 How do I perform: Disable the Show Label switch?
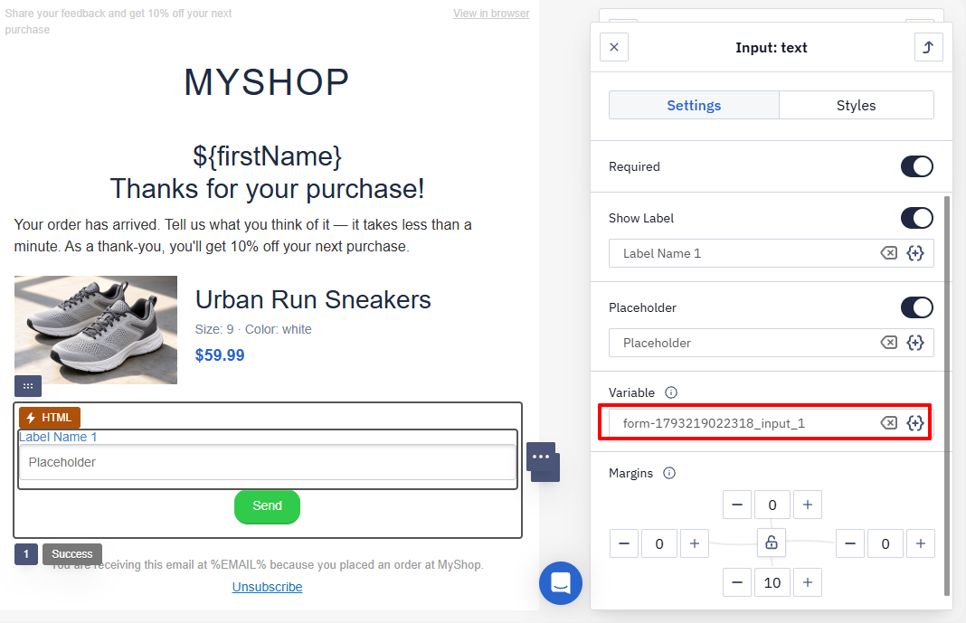[x=917, y=218]
